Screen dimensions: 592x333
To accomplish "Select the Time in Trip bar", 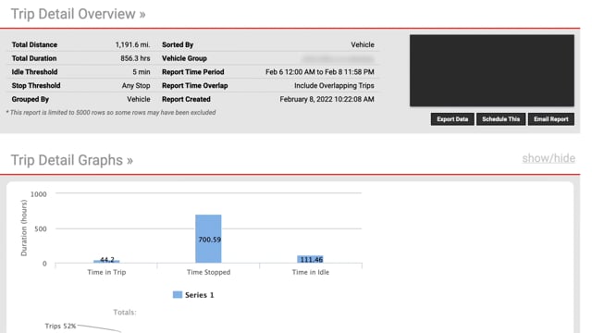I will click(x=106, y=261).
